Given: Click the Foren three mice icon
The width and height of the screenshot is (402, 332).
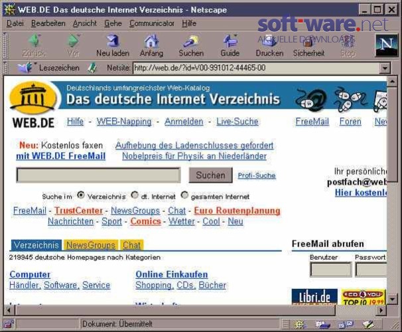Looking at the screenshot, I should pos(350,99).
